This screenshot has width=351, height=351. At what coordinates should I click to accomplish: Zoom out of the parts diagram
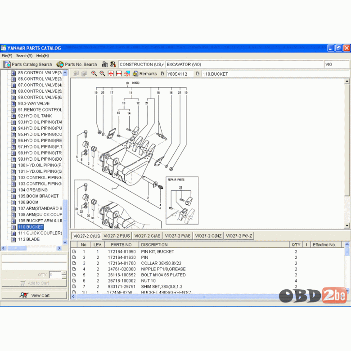tap(102, 73)
